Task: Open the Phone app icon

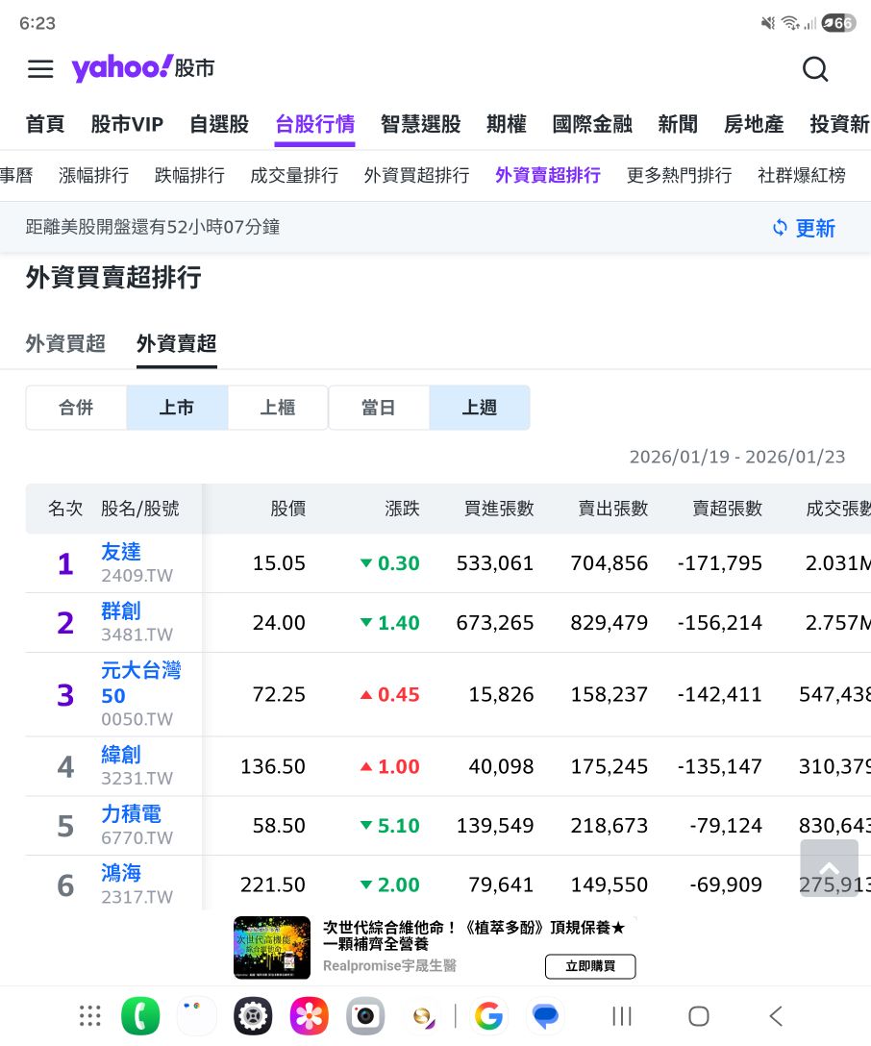Action: (x=140, y=1016)
